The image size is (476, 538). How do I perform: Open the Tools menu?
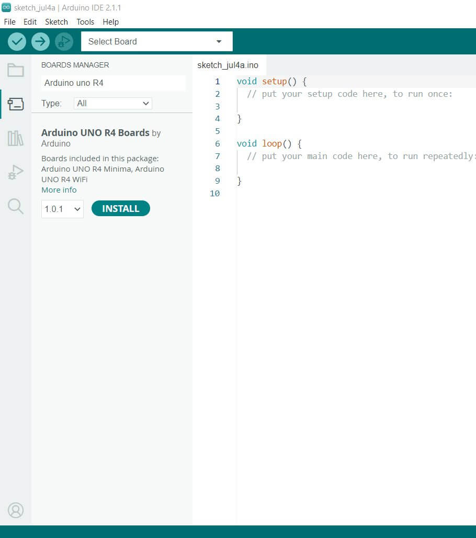coord(85,22)
